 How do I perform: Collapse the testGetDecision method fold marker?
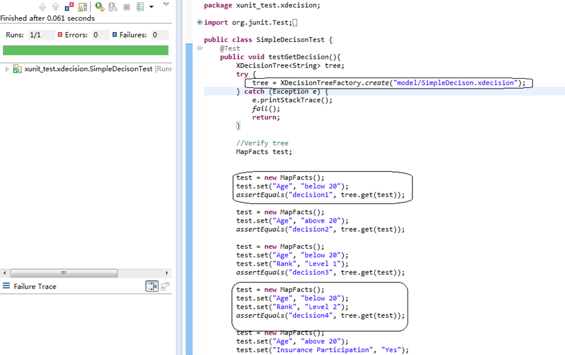pos(200,48)
